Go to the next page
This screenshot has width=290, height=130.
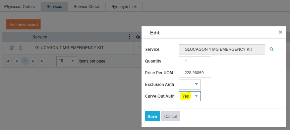coord(34,61)
